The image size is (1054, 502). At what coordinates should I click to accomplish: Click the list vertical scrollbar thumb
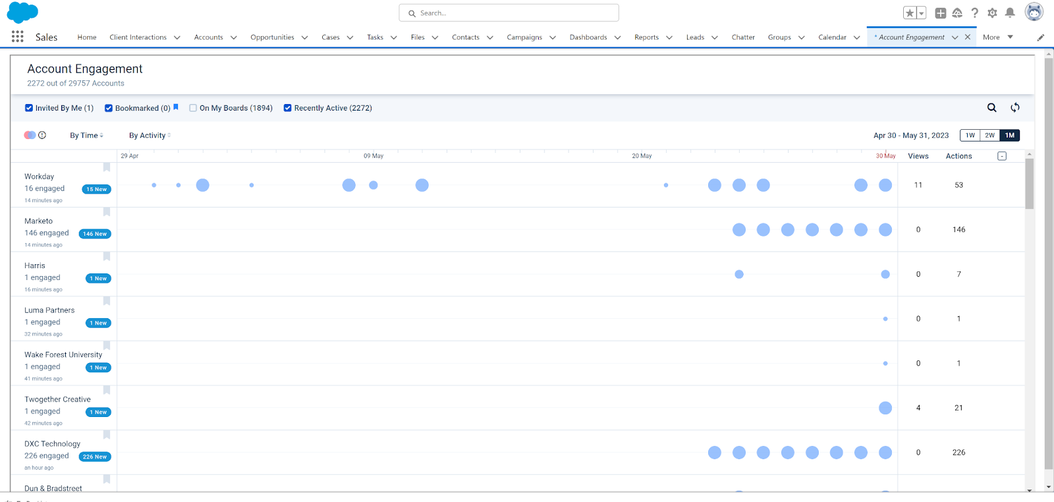coord(1030,184)
